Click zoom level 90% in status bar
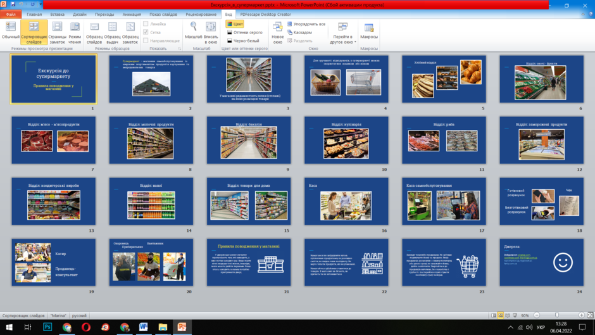Image resolution: width=595 pixels, height=335 pixels. 525,315
